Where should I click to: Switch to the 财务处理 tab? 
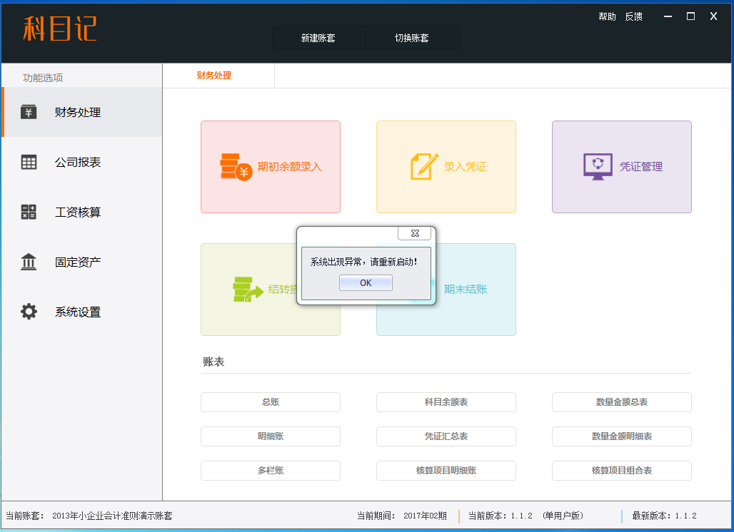coord(214,76)
